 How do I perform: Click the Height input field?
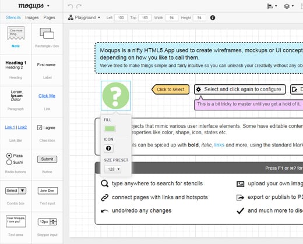(199, 17)
